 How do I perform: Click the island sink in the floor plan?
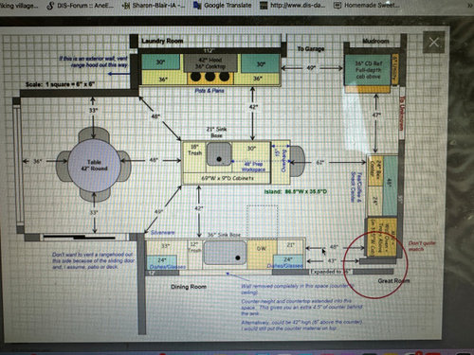219,153
